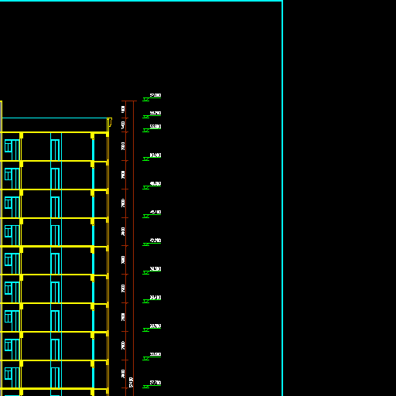Viewport: 396px width, 396px height.
Task: Pick the 39.300 elevation marker triangle
Action: click(146, 273)
